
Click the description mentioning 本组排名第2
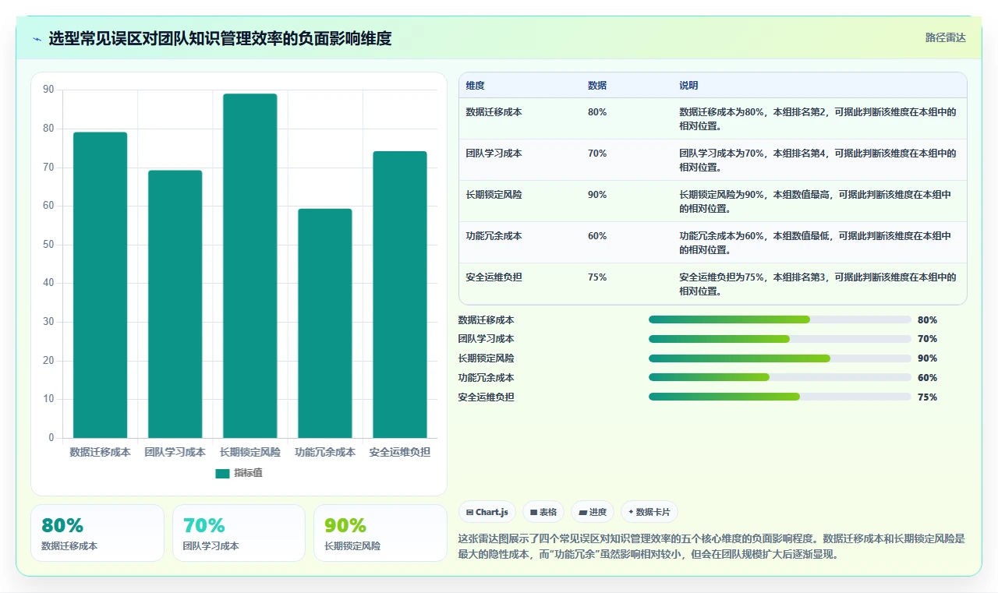tap(818, 118)
